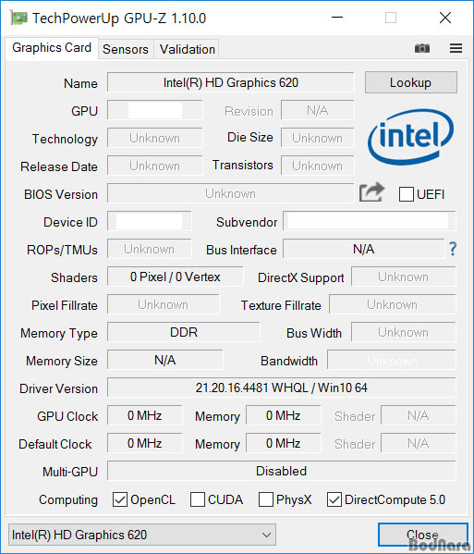Toggle the UEFI checkbox

(406, 194)
